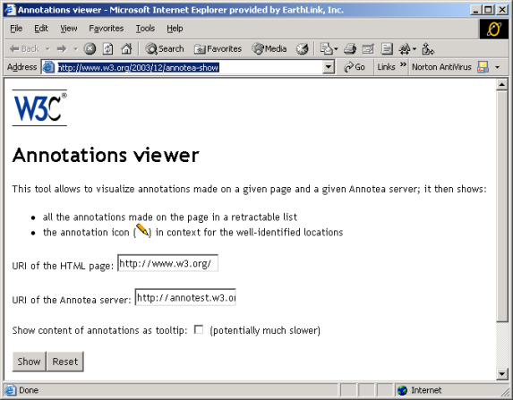Click the Norton AntiVirus label
The width and height of the screenshot is (513, 400).
441,67
